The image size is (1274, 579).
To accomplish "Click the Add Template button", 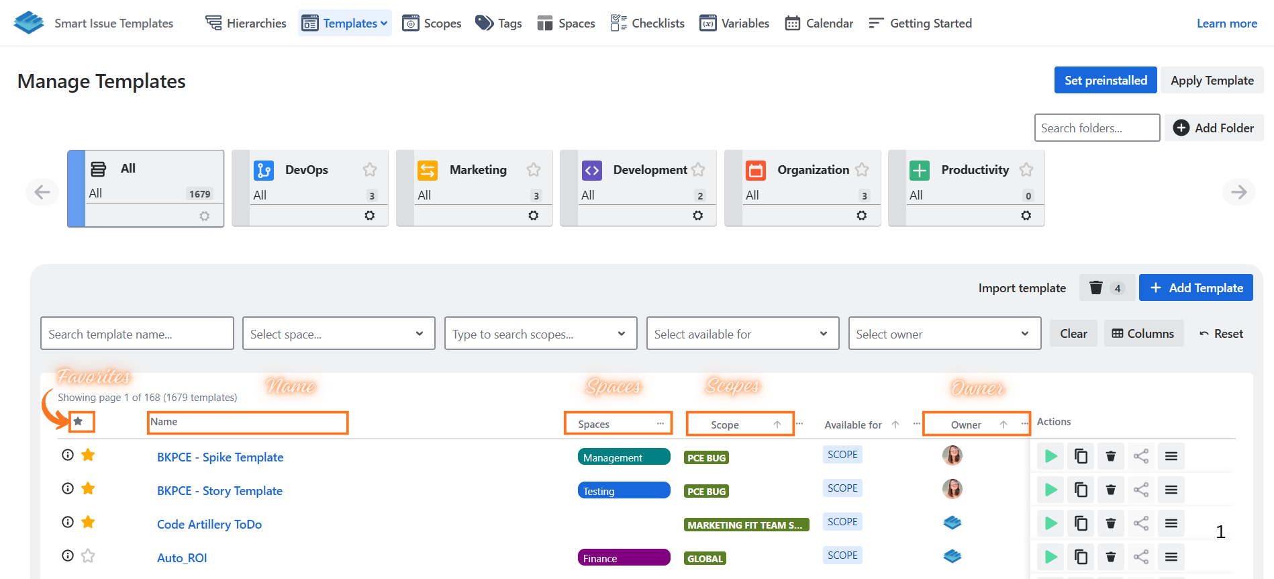I will click(x=1196, y=287).
